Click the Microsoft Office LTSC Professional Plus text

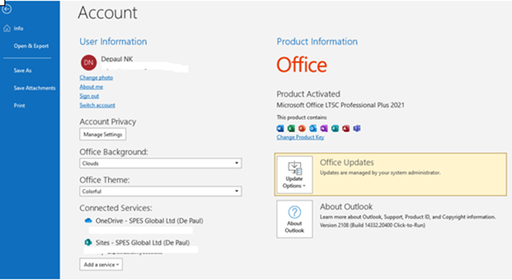tap(340, 105)
